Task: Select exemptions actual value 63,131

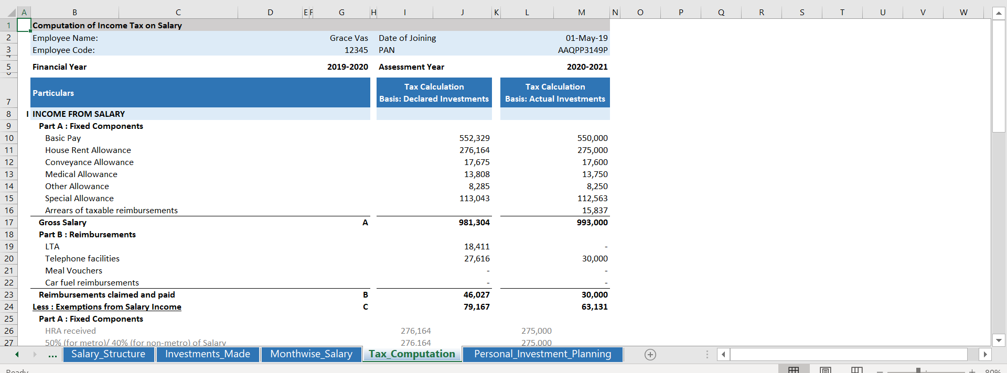Action: click(x=594, y=307)
